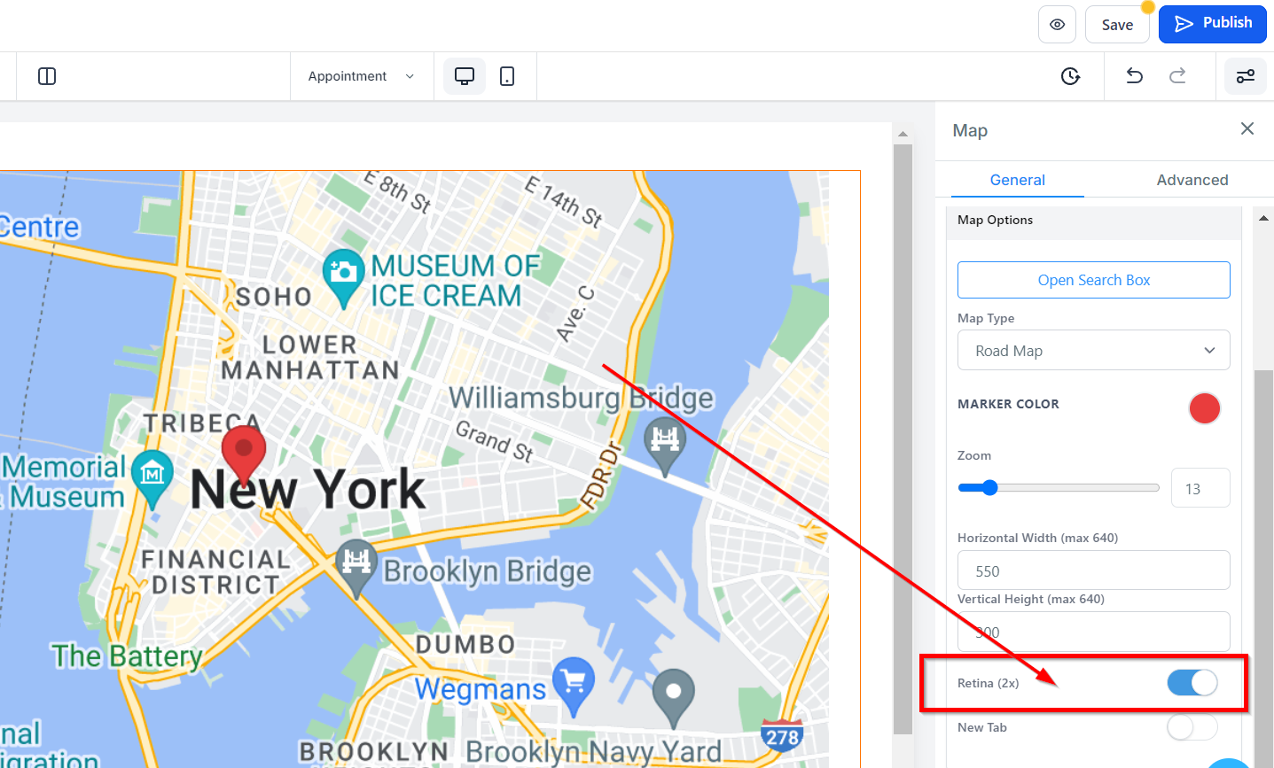Toggle the left sidebar panel icon

click(x=48, y=76)
